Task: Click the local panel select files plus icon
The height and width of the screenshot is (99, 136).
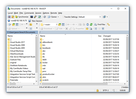Action: coord(31,29)
